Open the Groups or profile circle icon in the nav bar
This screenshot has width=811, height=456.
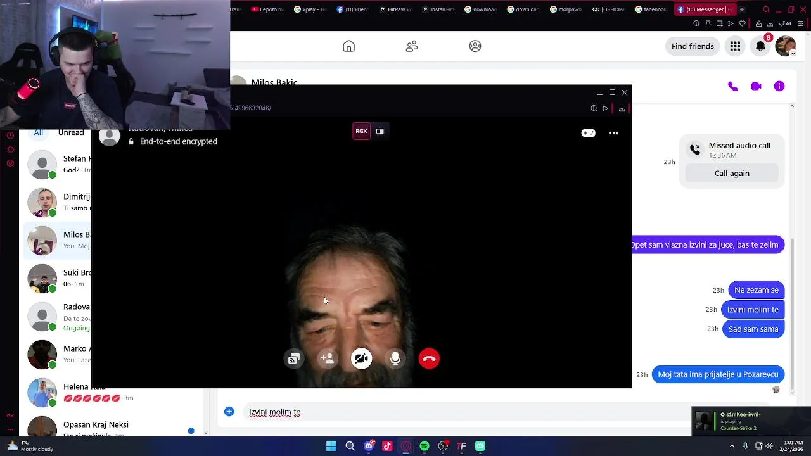[475, 46]
